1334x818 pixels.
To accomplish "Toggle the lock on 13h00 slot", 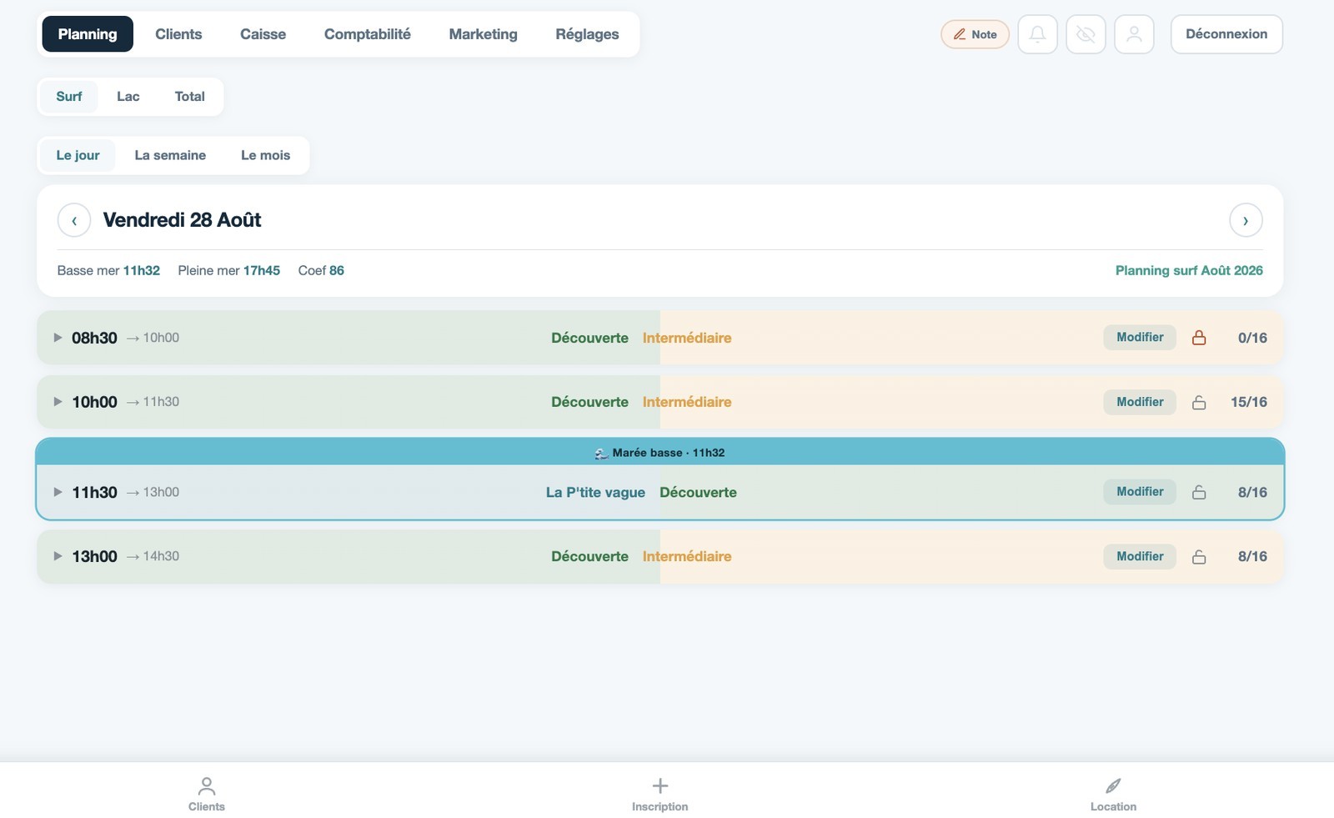I will point(1199,556).
